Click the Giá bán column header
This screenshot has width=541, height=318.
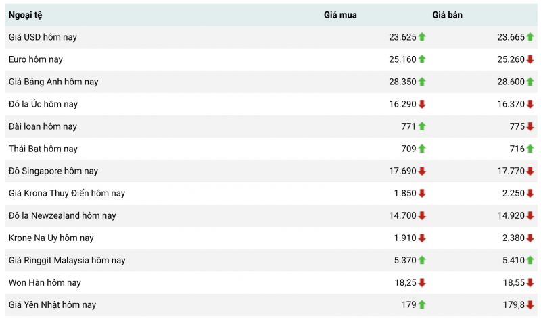pos(448,15)
